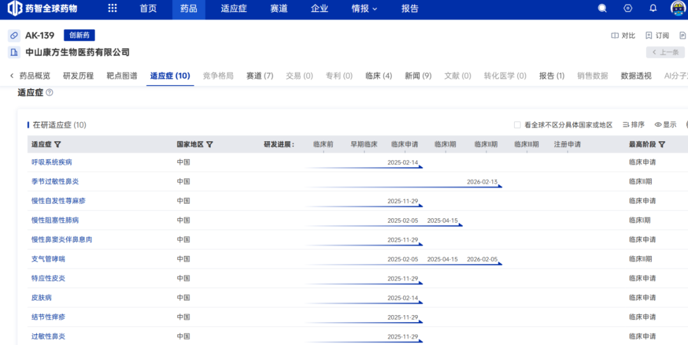Go to previous record with 上一条
Viewport: 688px width, 345px height.
tap(665, 52)
